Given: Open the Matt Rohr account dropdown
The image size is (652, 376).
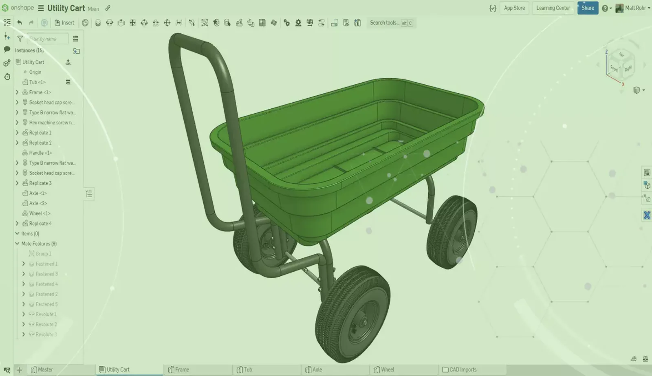Looking at the screenshot, I should (x=632, y=8).
